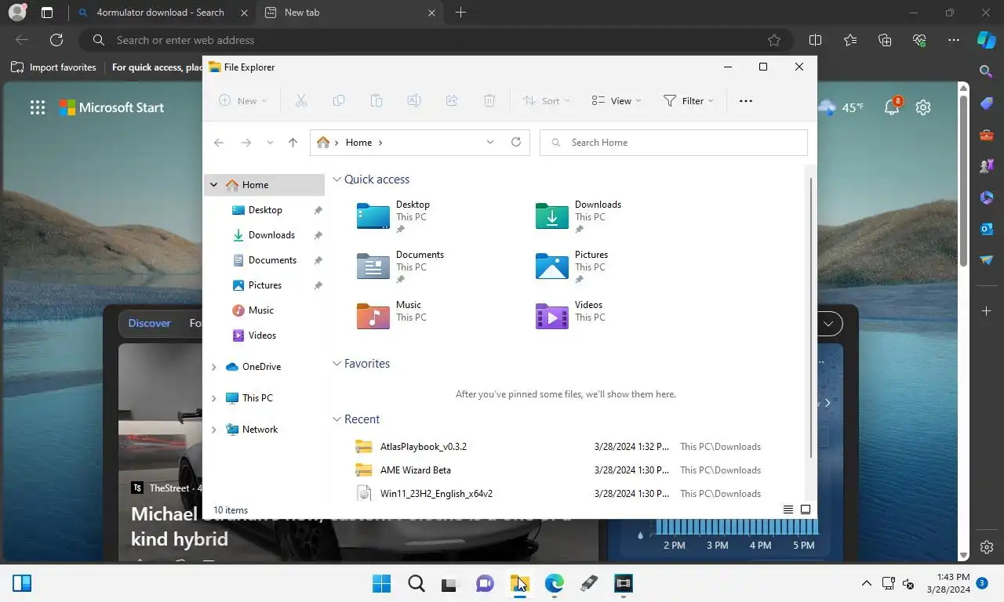The image size is (1004, 602).
Task: Open the Edge Collections icon
Action: [x=885, y=40]
